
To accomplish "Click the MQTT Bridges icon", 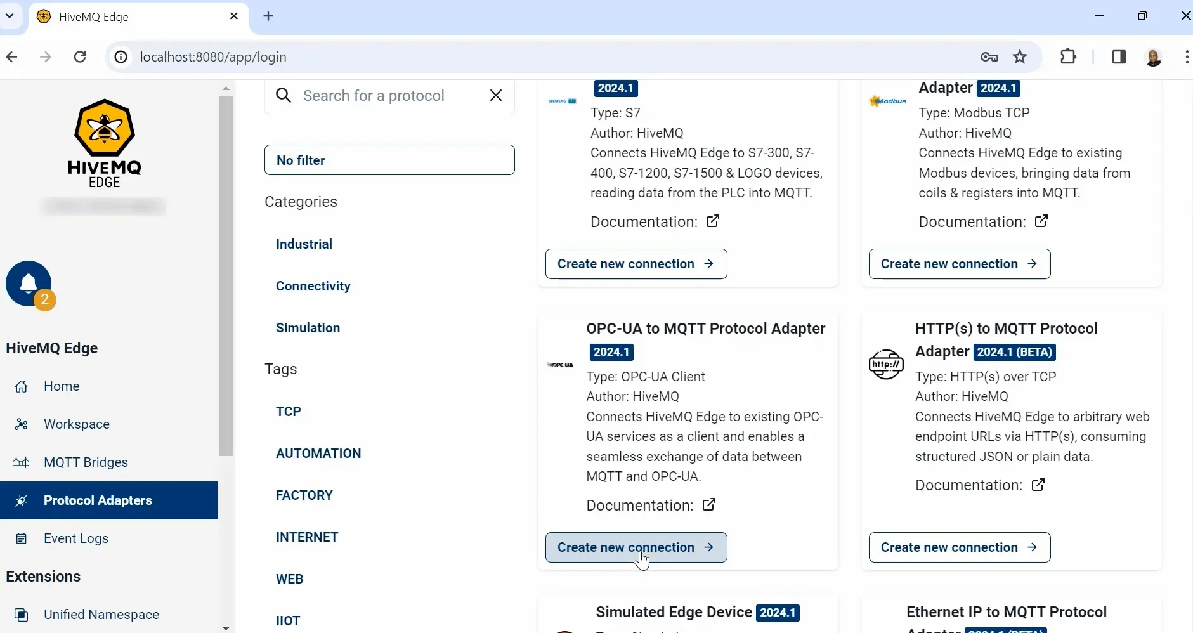I will click(x=21, y=462).
